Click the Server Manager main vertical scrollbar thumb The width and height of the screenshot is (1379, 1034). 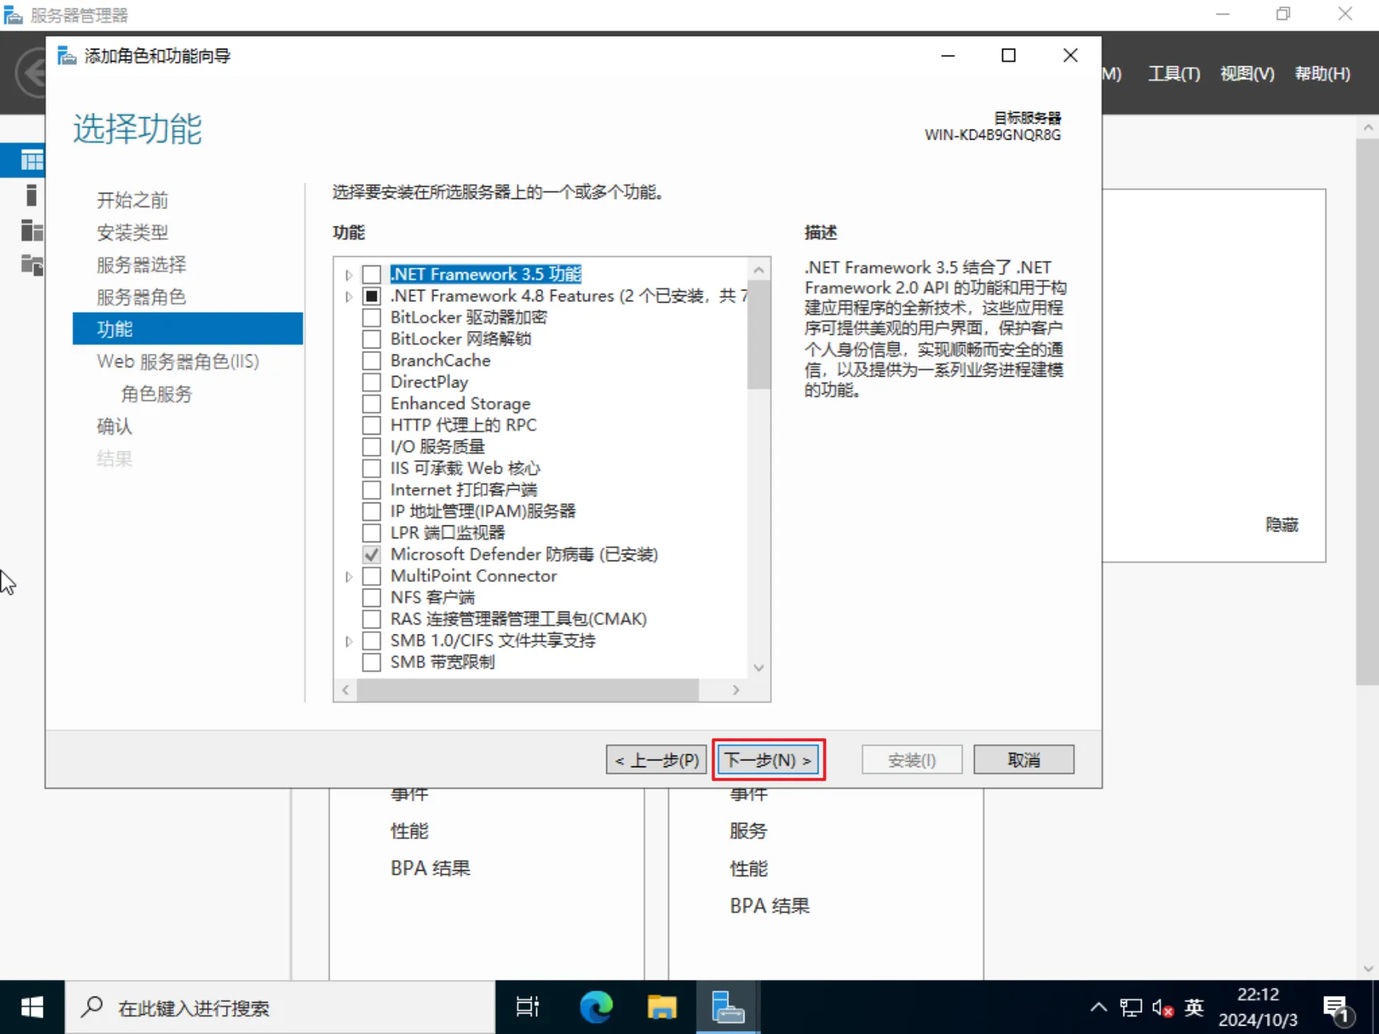click(1368, 412)
